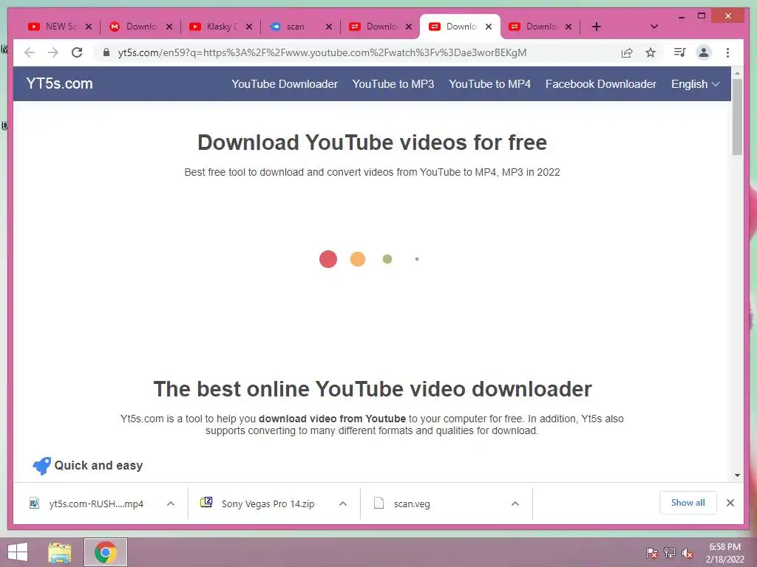Viewport: 757px width, 567px height.
Task: Open the Windows Start button
Action: click(x=18, y=552)
